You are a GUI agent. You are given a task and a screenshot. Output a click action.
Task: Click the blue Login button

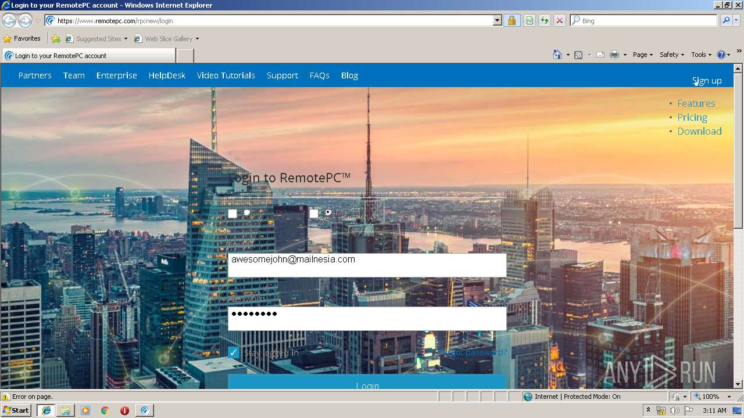[367, 383]
